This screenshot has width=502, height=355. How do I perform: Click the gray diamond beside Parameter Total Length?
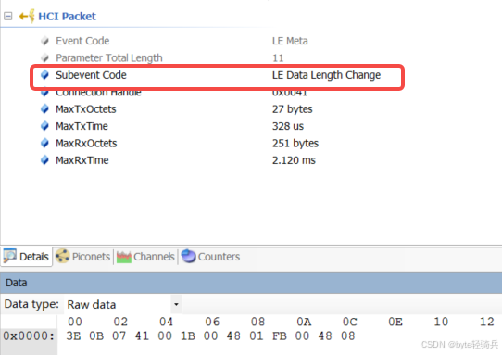[x=44, y=58]
